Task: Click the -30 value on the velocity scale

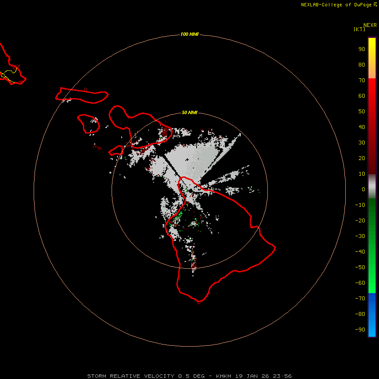Action: (360, 236)
